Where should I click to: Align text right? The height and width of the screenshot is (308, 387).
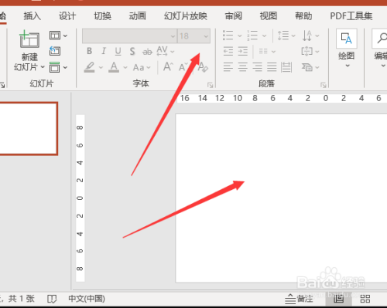point(257,67)
